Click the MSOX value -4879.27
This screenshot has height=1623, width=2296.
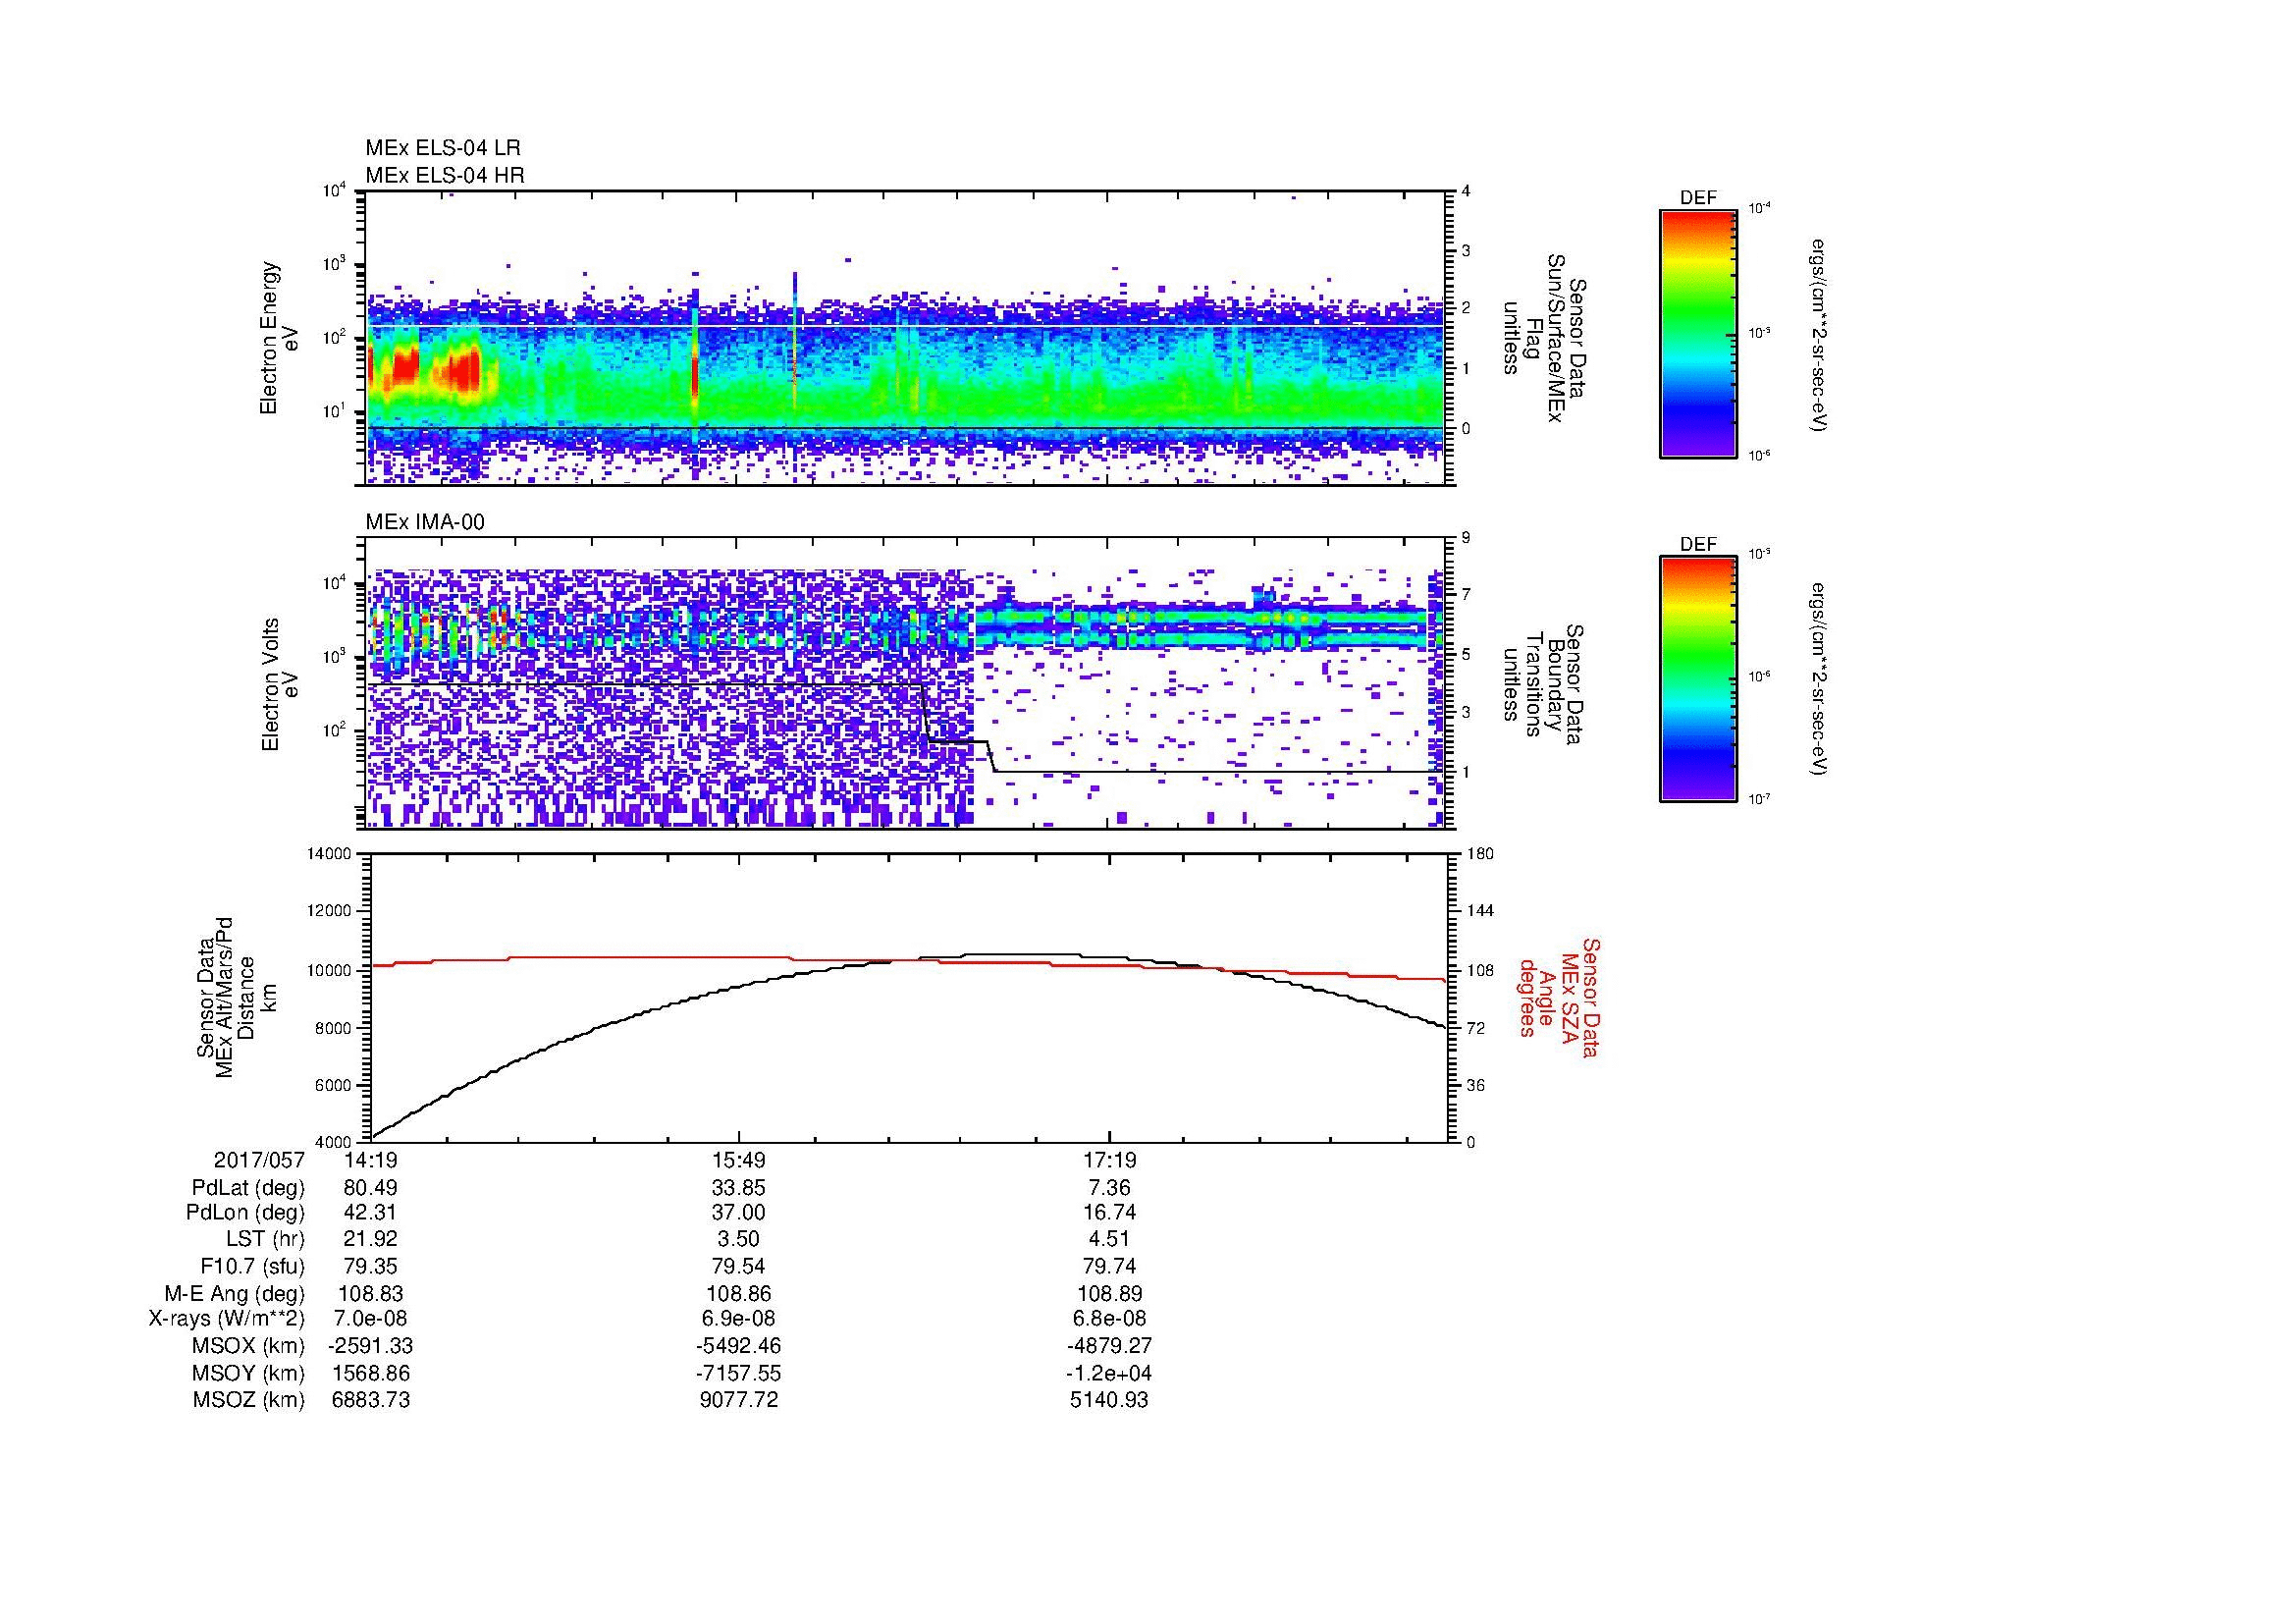[1110, 1346]
